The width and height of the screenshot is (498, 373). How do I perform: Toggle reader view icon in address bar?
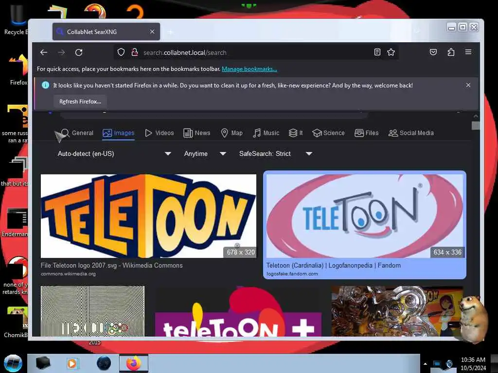377,52
